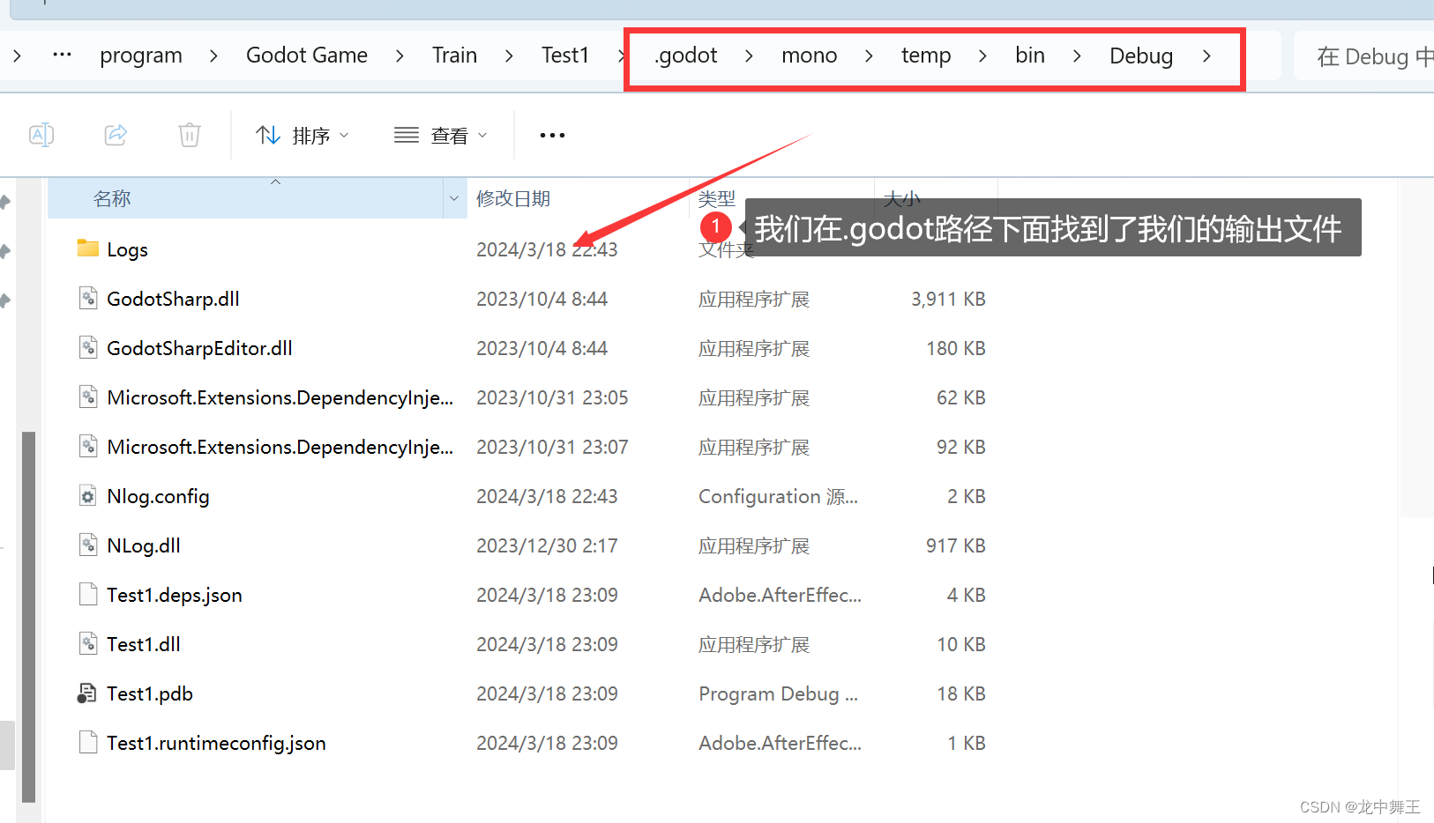Select the Test1.dll file icon
The height and width of the screenshot is (823, 1434).
coord(88,643)
